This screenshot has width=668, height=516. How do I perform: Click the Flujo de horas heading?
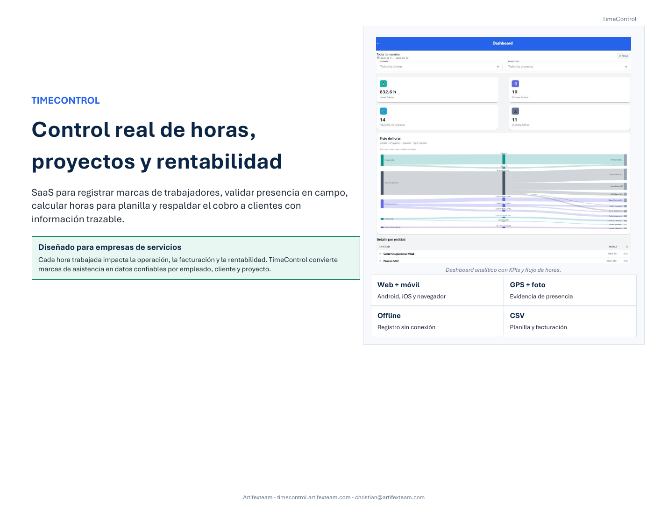click(391, 139)
